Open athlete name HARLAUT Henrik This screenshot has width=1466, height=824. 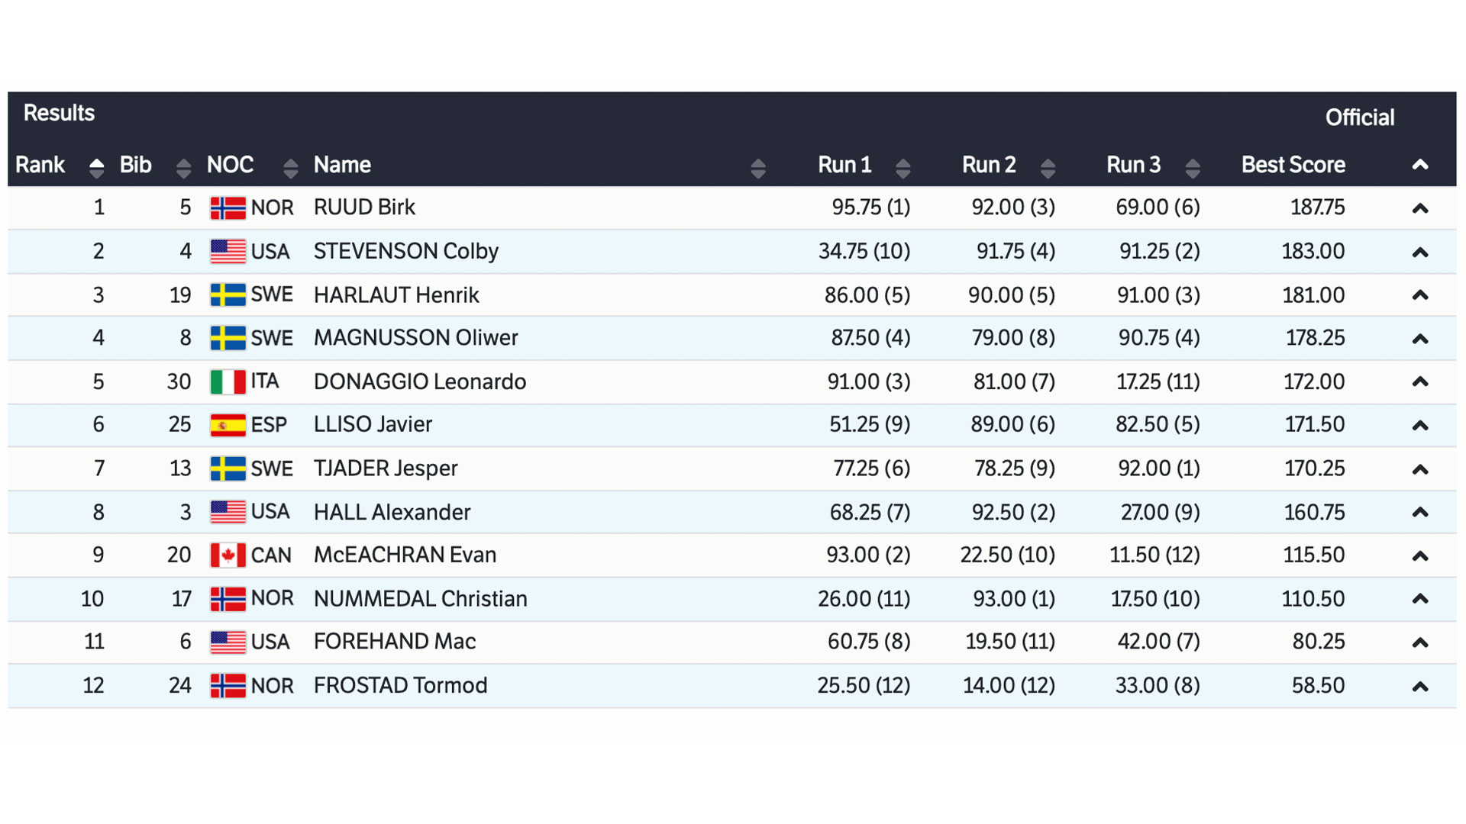(396, 295)
